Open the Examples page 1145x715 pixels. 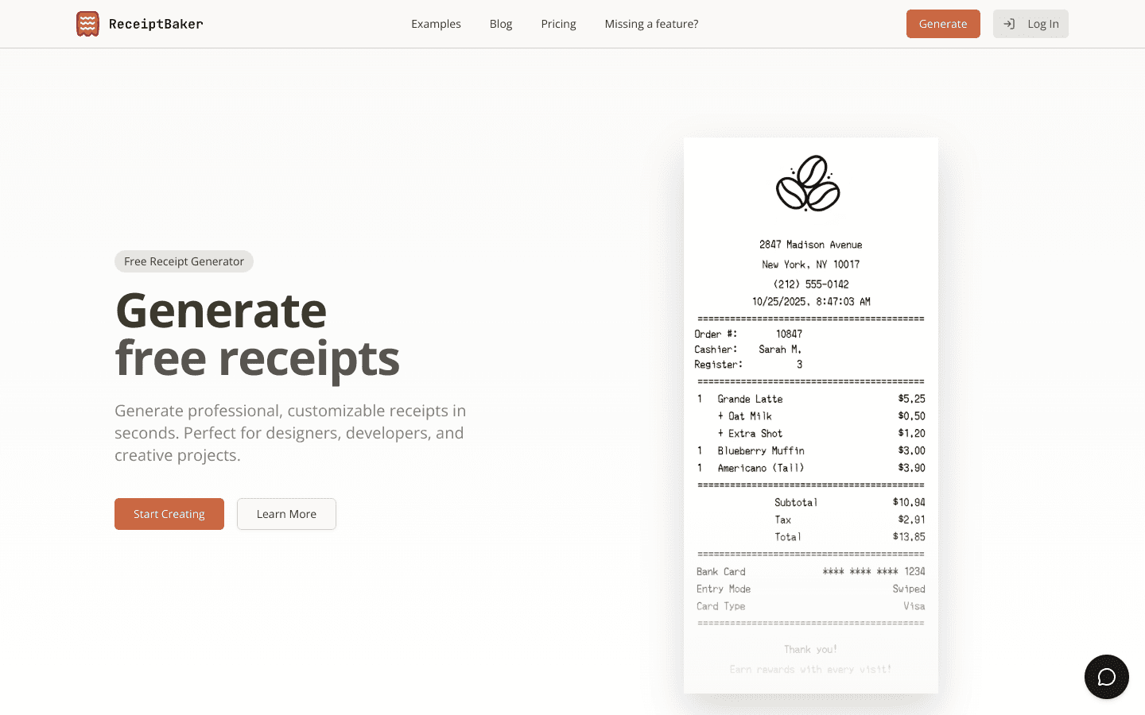tap(436, 24)
